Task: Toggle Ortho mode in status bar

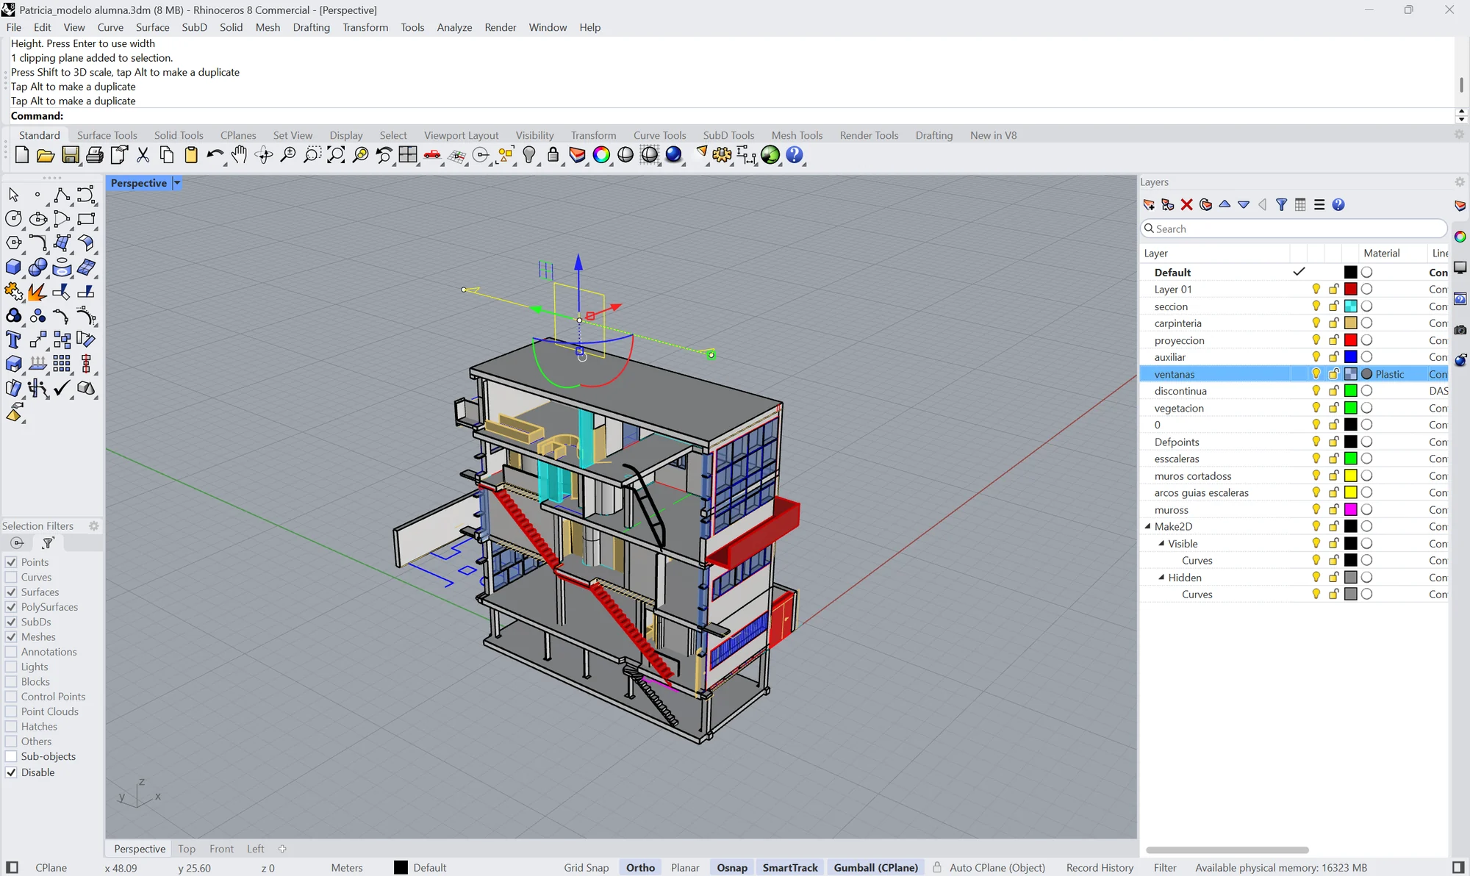Action: point(640,868)
